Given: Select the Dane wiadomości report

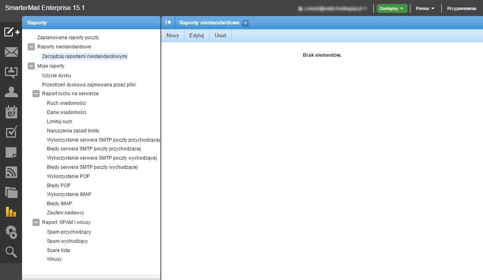Looking at the screenshot, I should 67,112.
